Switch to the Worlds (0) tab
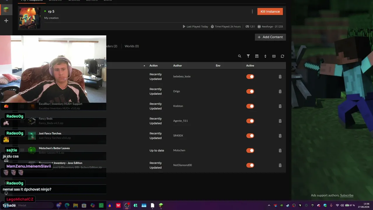The image size is (373, 210). click(x=132, y=46)
